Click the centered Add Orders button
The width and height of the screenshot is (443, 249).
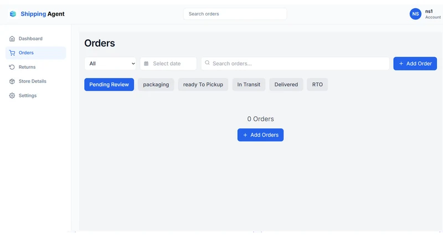tap(260, 135)
